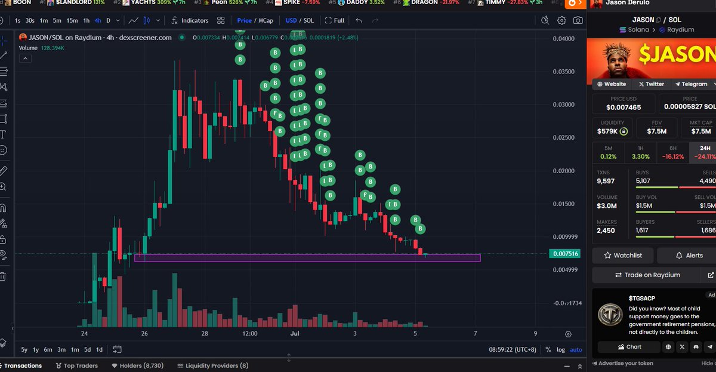Lock all drawing tools
Image resolution: width=716 pixels, height=372 pixels.
(4, 239)
